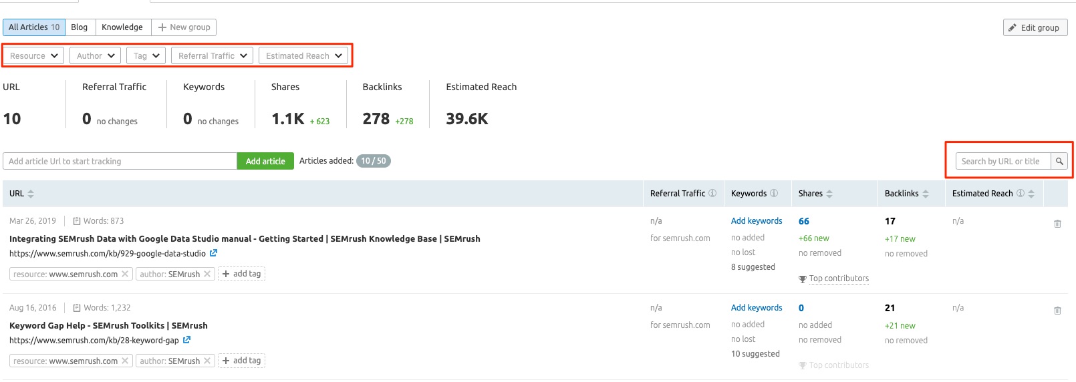Expand the Estimated Reach filter dropdown
This screenshot has width=1076, height=382.
(303, 55)
